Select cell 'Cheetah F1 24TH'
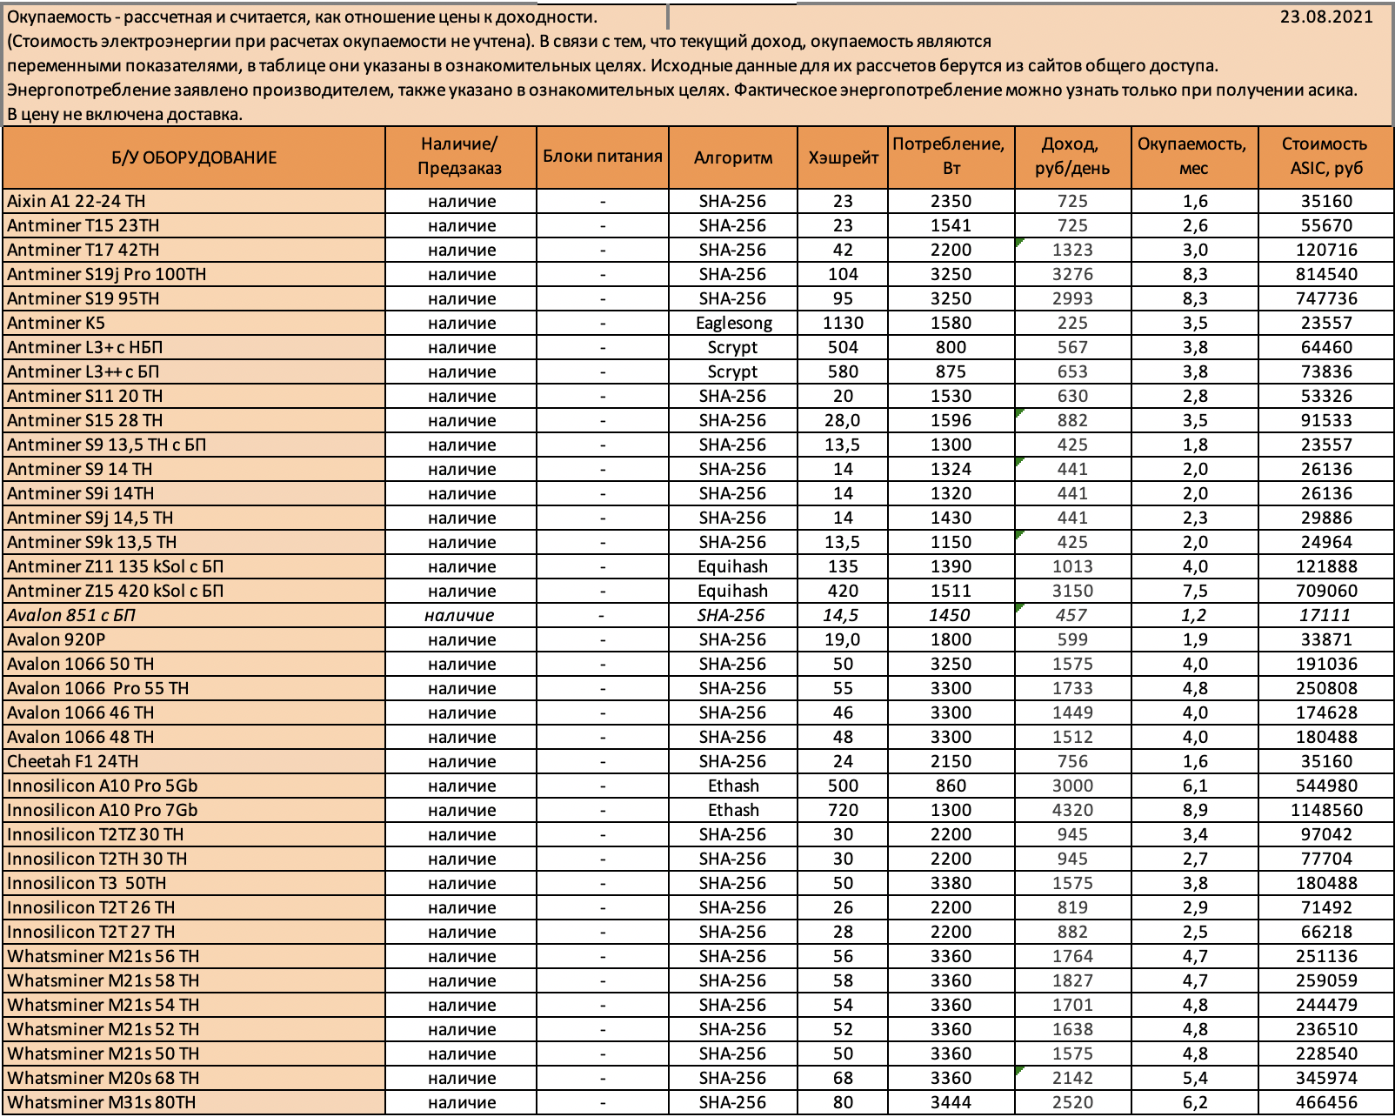This screenshot has width=1395, height=1117. pyautogui.click(x=194, y=761)
